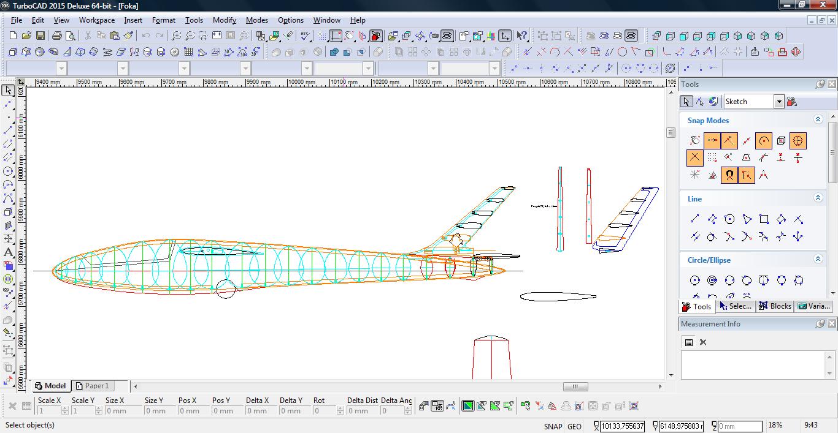Viewport: 838px width, 433px height.
Task: Close the Measurement Info panel
Action: pos(831,324)
